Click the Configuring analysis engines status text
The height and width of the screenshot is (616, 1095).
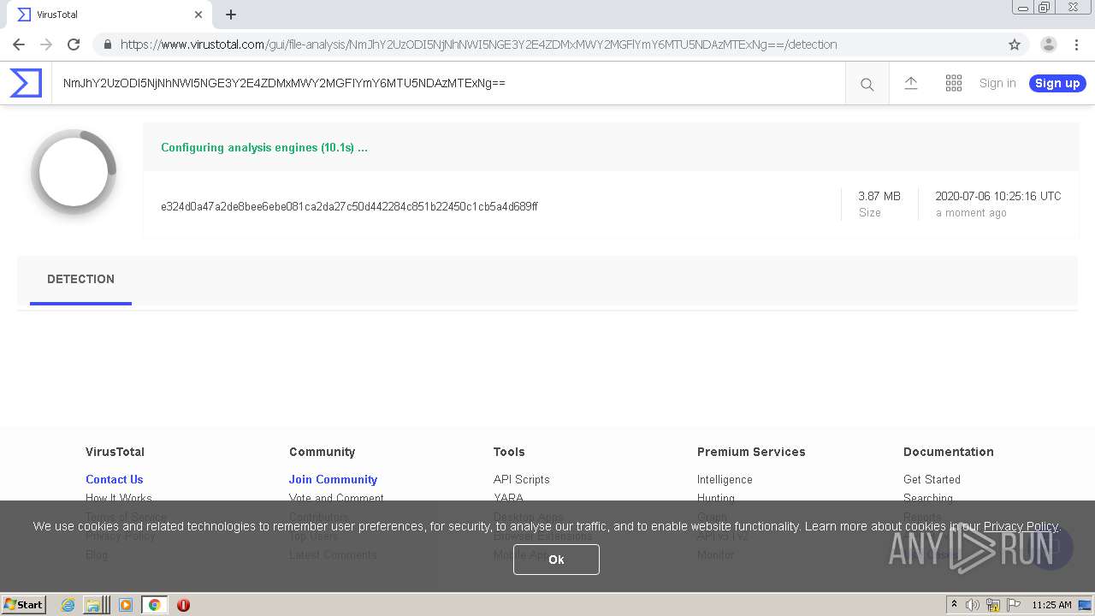264,147
